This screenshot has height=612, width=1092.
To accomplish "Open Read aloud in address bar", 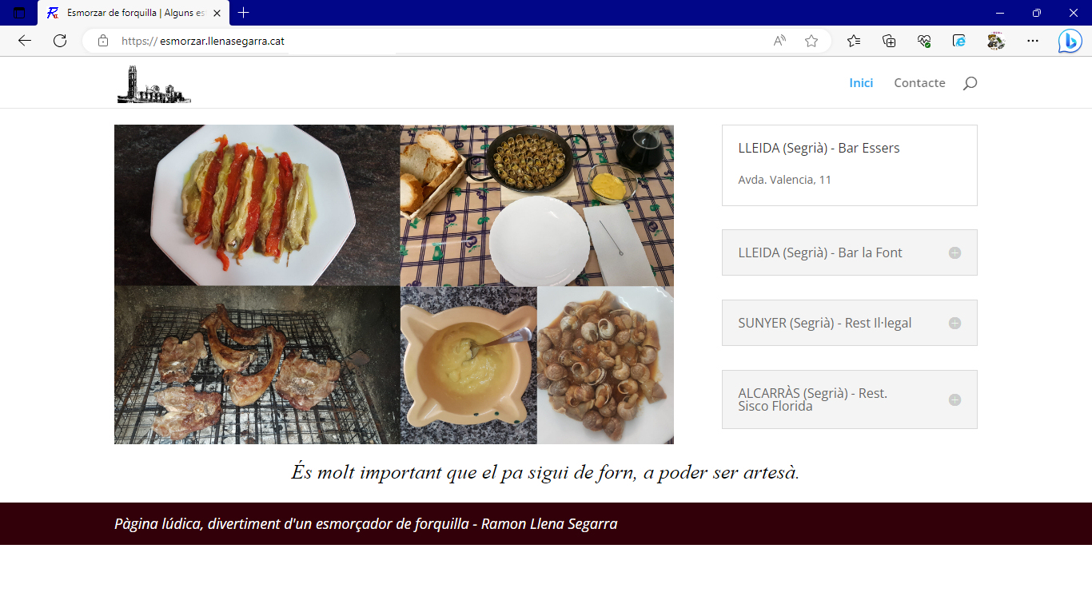I will pyautogui.click(x=779, y=41).
